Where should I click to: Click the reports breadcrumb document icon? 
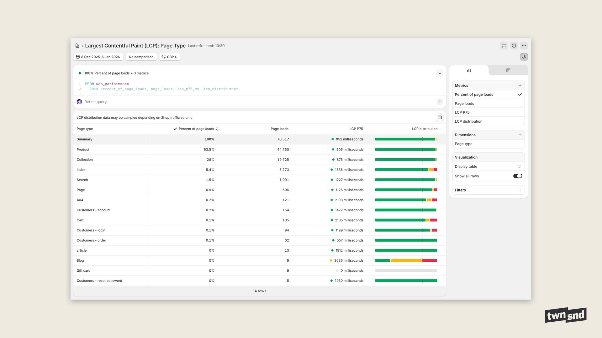pyautogui.click(x=77, y=46)
